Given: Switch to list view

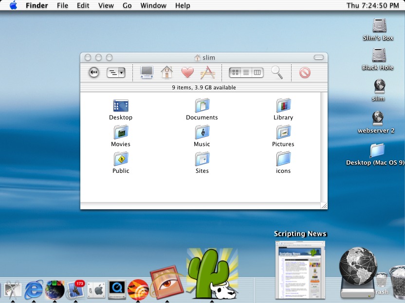Looking at the screenshot, I should tap(246, 72).
